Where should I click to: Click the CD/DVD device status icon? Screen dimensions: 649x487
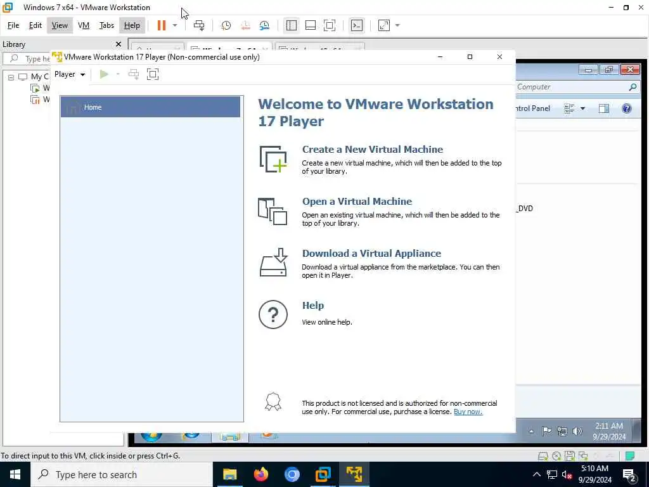pos(556,457)
